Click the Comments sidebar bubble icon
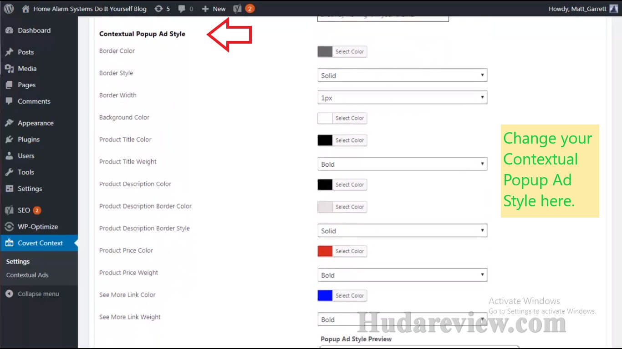622x349 pixels. [x=9, y=101]
